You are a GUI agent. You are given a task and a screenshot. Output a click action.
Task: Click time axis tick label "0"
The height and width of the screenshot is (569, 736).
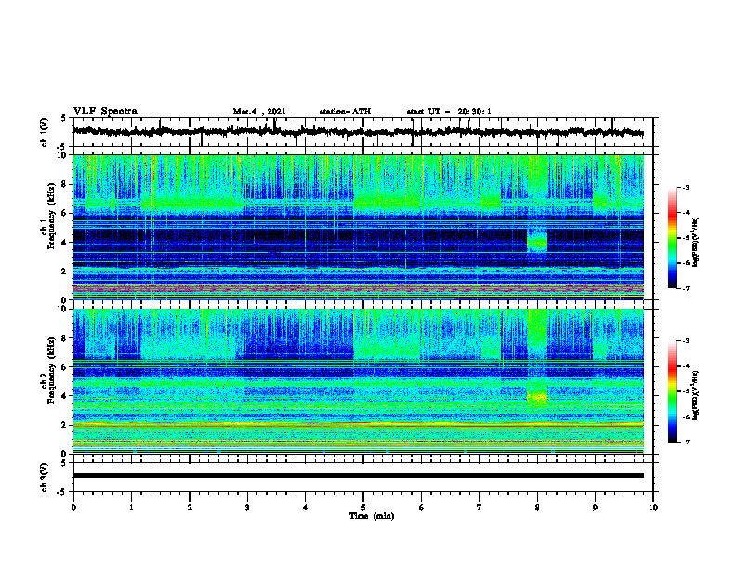click(73, 508)
